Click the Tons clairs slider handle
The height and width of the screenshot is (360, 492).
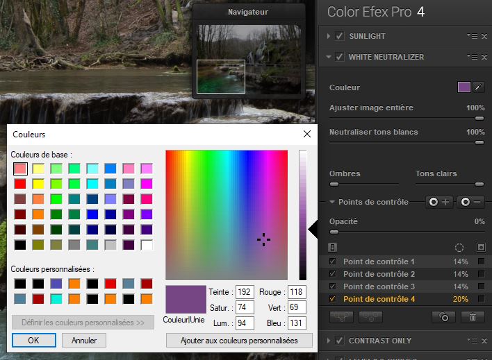pos(479,185)
